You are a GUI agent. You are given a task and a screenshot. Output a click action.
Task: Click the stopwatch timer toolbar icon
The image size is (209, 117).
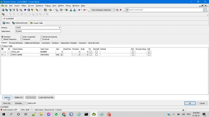[61, 10]
